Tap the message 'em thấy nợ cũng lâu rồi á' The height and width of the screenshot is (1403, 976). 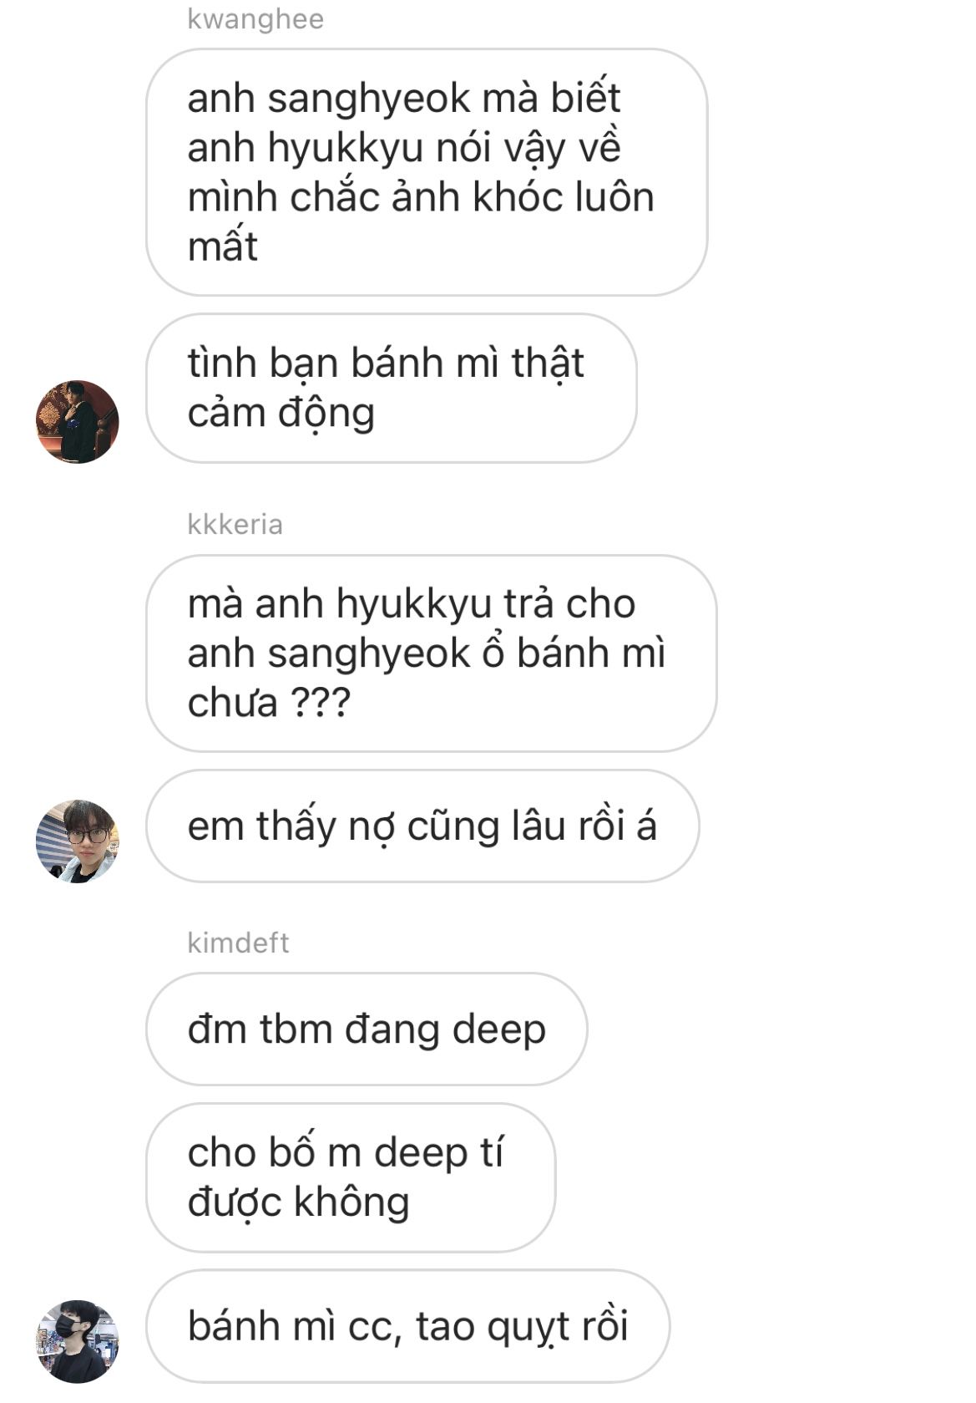[x=422, y=826]
